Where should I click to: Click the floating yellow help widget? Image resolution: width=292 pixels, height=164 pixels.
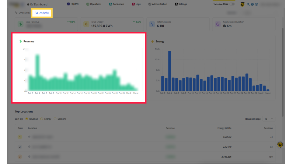point(280,145)
